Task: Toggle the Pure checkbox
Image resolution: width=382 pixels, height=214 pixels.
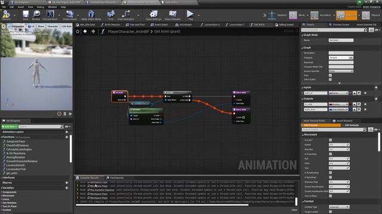Action: point(330,75)
